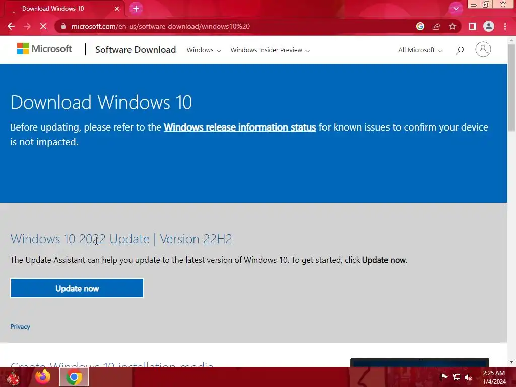The image size is (516, 387).
Task: Open Windows release information status link
Action: pos(240,127)
